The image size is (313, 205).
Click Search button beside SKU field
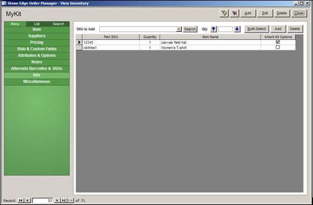190,29
